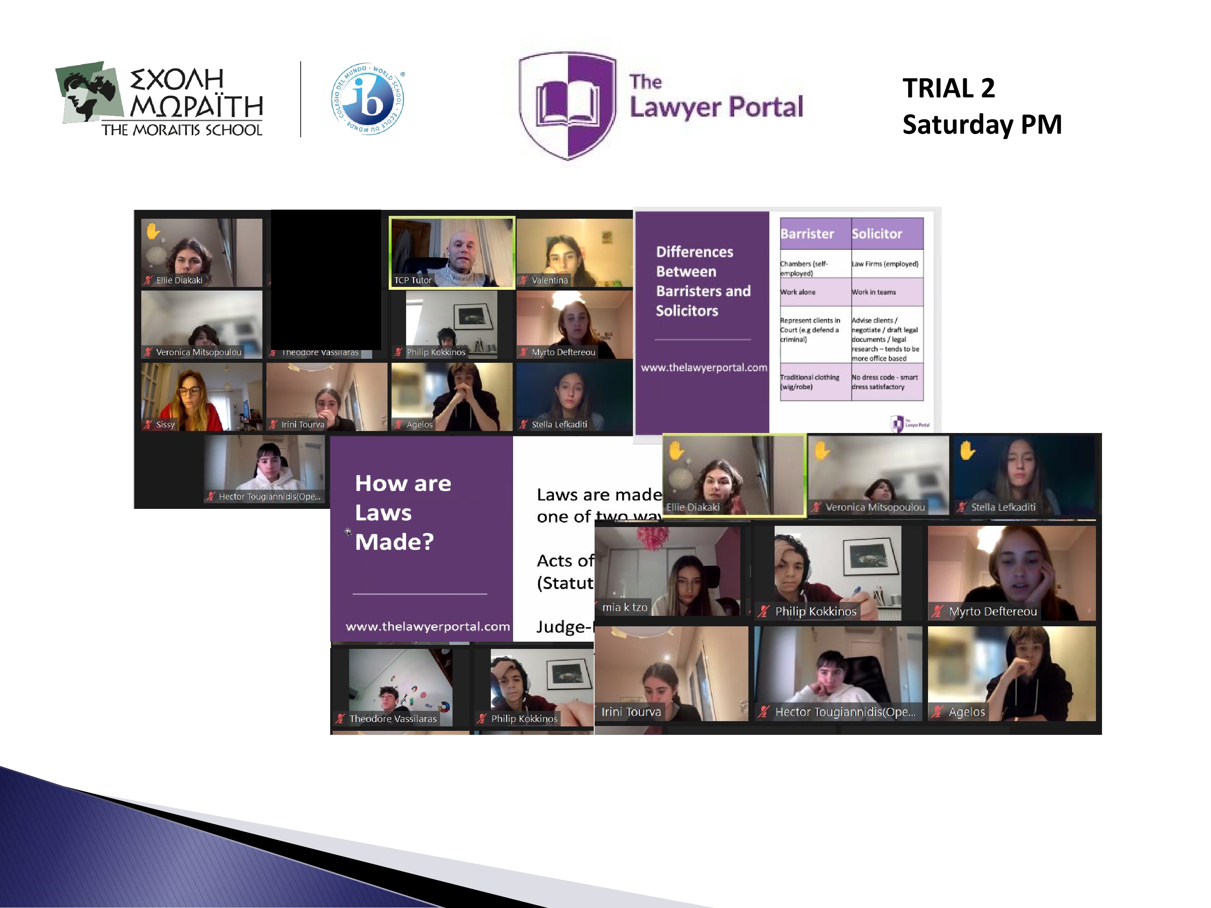Click the muted mic icon beside Valentina's name
The height and width of the screenshot is (908, 1211).
tap(524, 280)
